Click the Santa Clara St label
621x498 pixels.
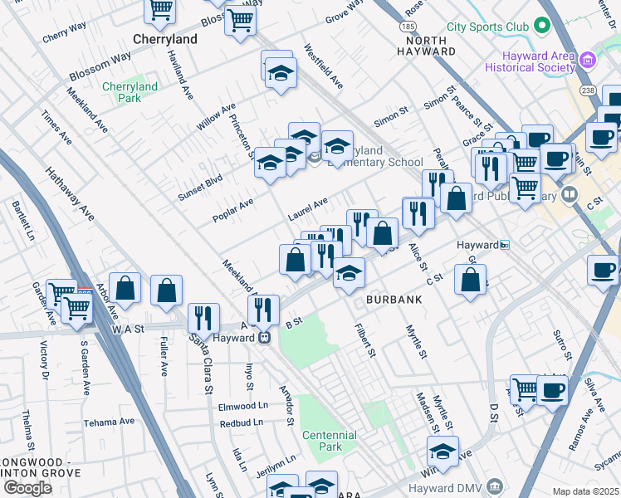coord(203,364)
